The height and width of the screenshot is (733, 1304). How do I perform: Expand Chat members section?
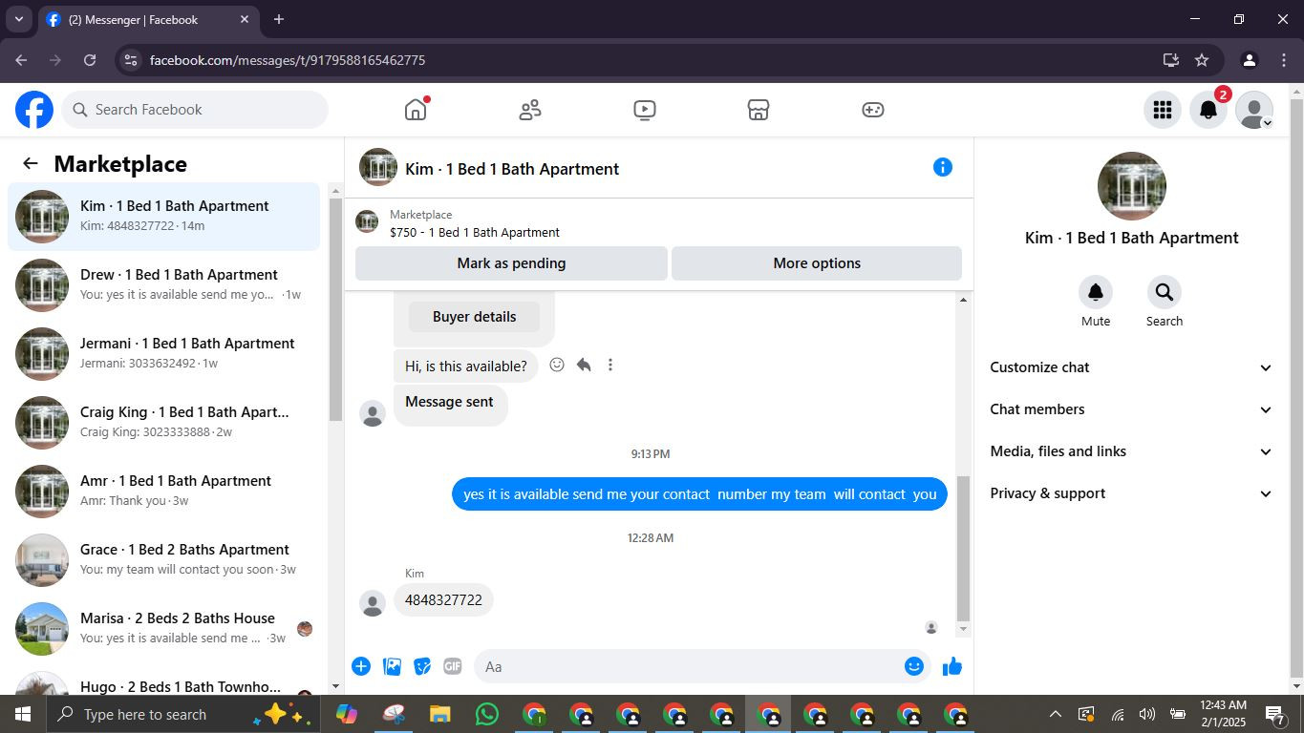point(1131,409)
